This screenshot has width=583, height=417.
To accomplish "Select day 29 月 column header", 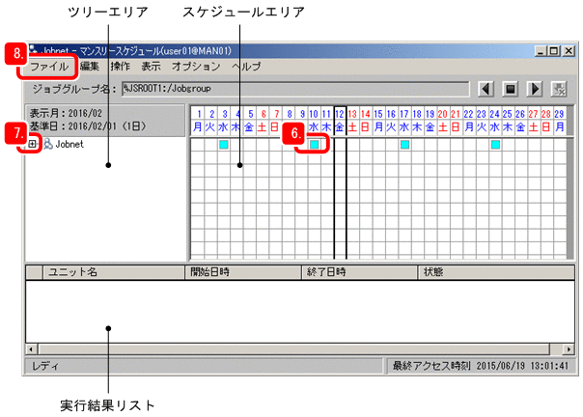I will click(x=560, y=121).
